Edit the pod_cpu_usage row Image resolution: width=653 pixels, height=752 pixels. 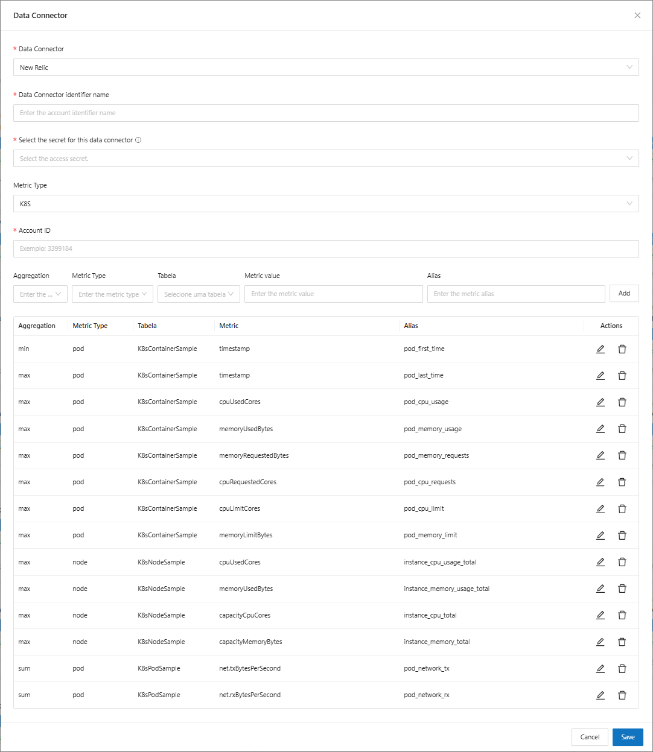pyautogui.click(x=600, y=402)
